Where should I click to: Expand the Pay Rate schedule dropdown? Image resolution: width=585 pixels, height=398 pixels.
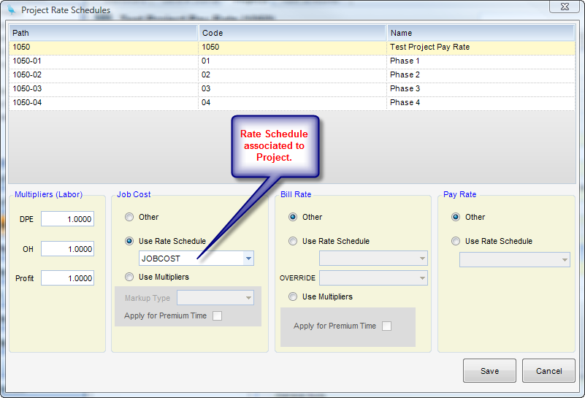click(x=564, y=259)
